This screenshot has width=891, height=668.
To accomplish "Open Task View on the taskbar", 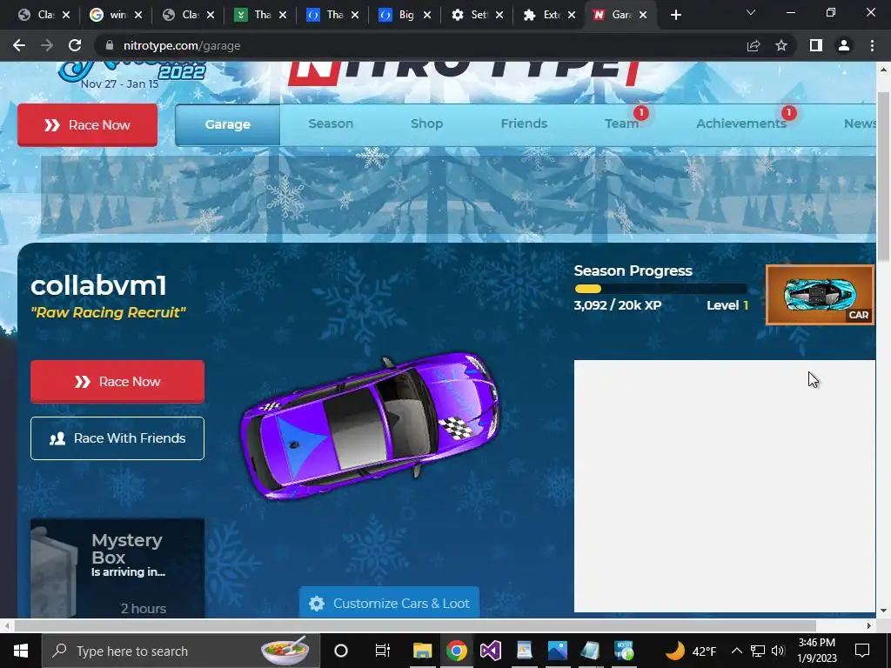I will coord(383,651).
